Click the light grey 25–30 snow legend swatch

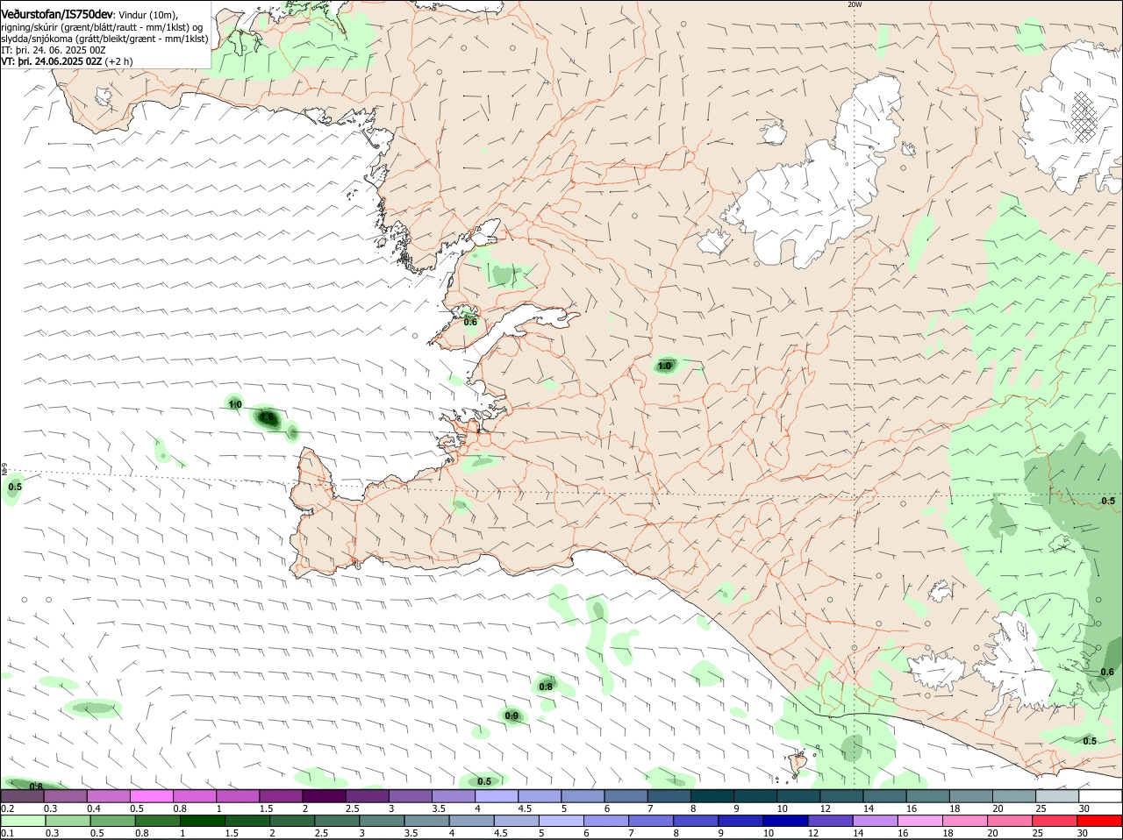[1057, 796]
